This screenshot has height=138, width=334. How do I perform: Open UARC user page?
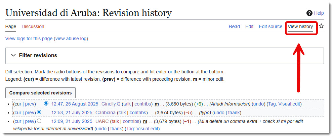102,122
